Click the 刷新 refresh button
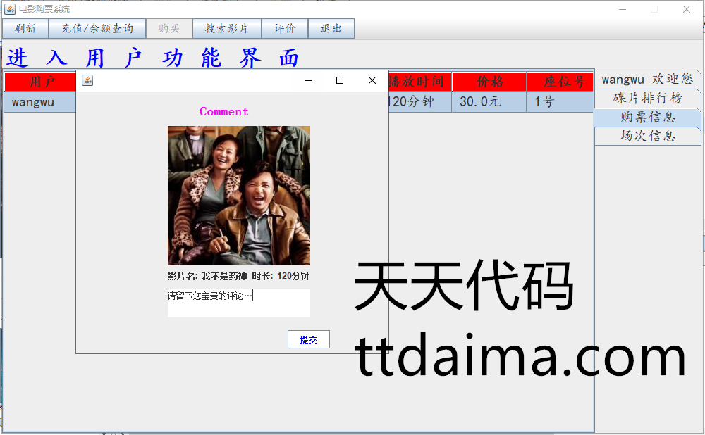The image size is (705, 435). pos(25,29)
